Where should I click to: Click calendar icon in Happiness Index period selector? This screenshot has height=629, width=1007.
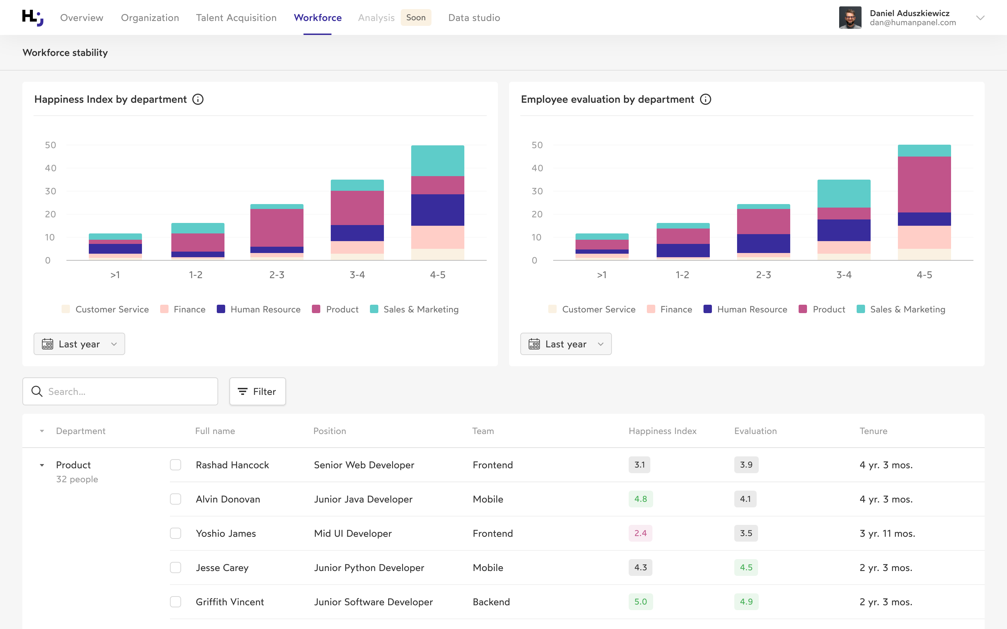pos(48,344)
